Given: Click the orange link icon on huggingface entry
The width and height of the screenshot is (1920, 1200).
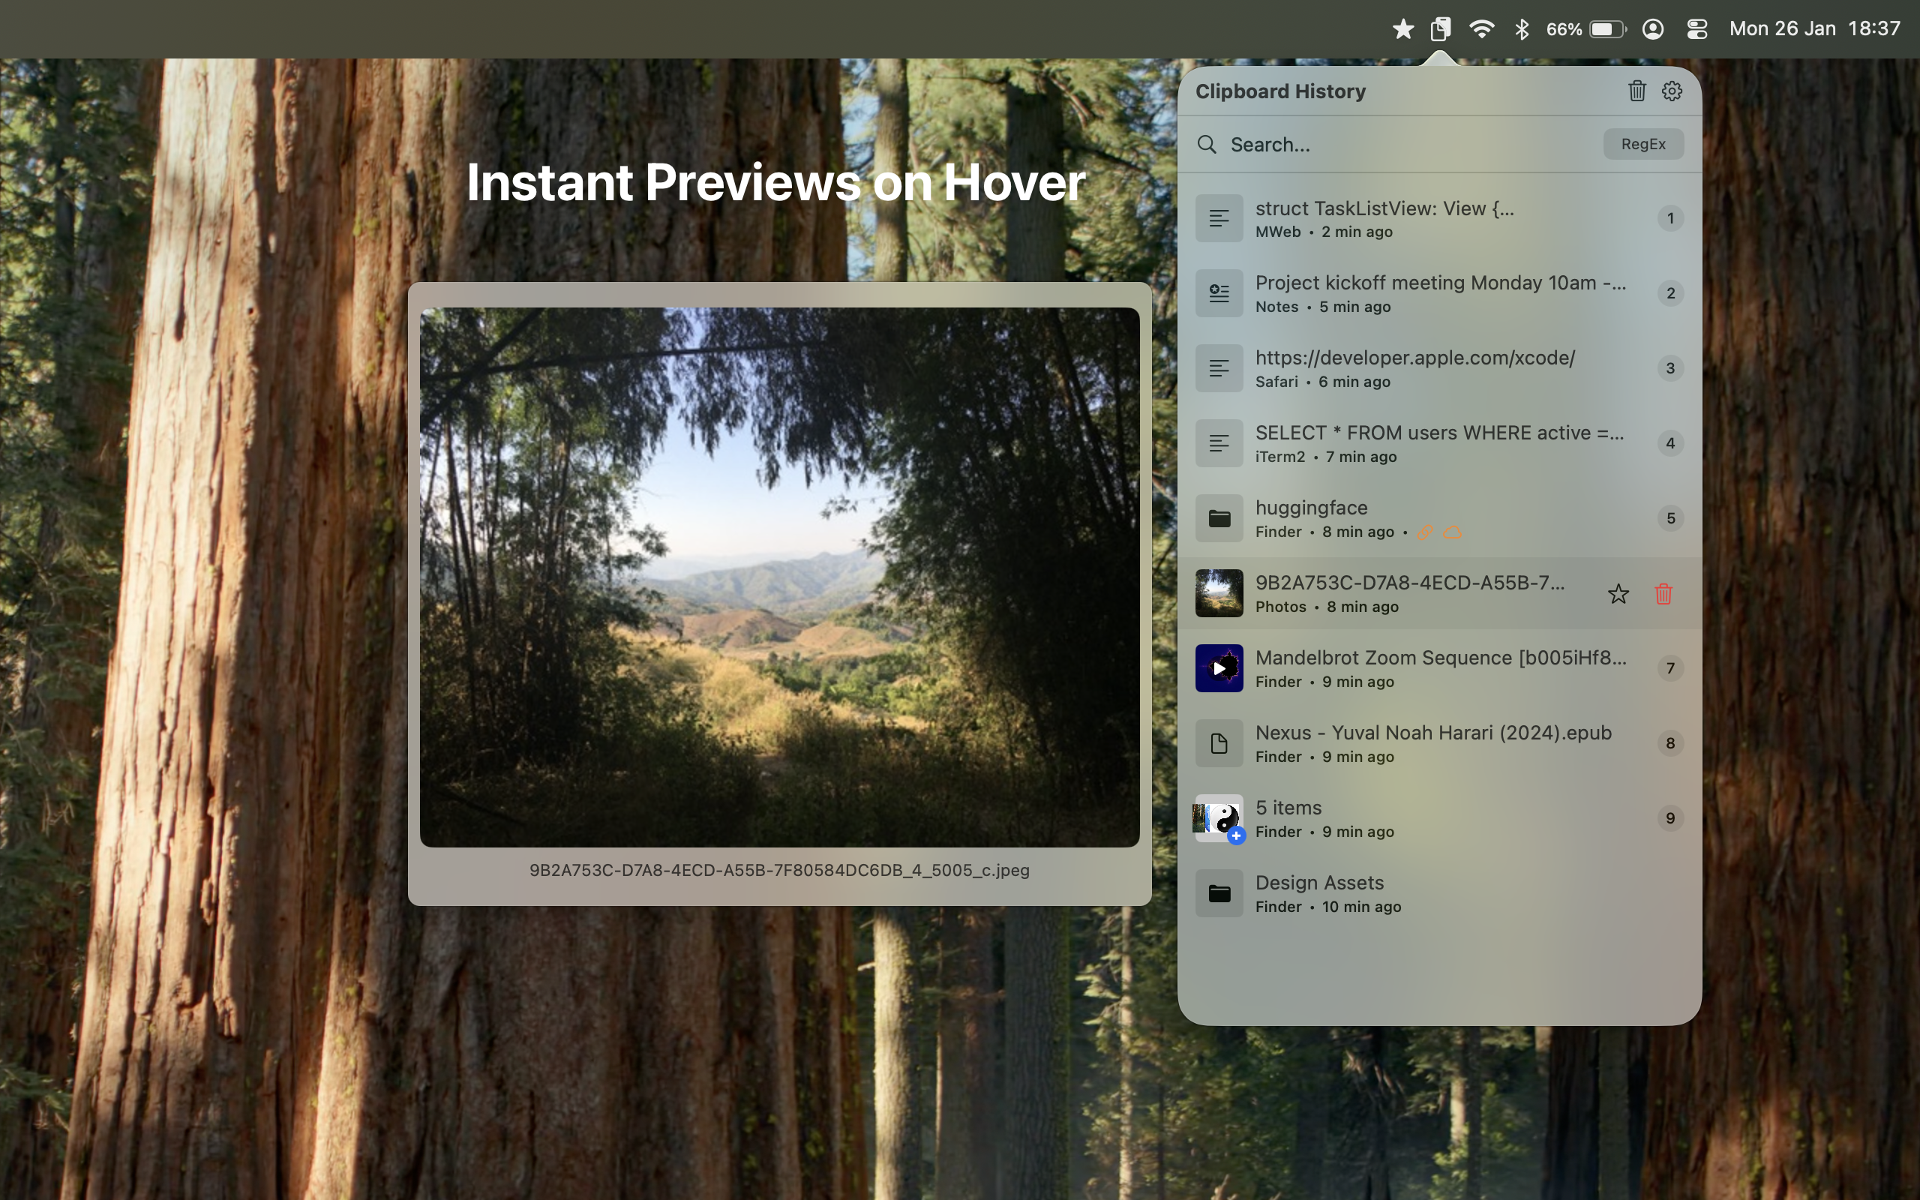Looking at the screenshot, I should click(1424, 532).
